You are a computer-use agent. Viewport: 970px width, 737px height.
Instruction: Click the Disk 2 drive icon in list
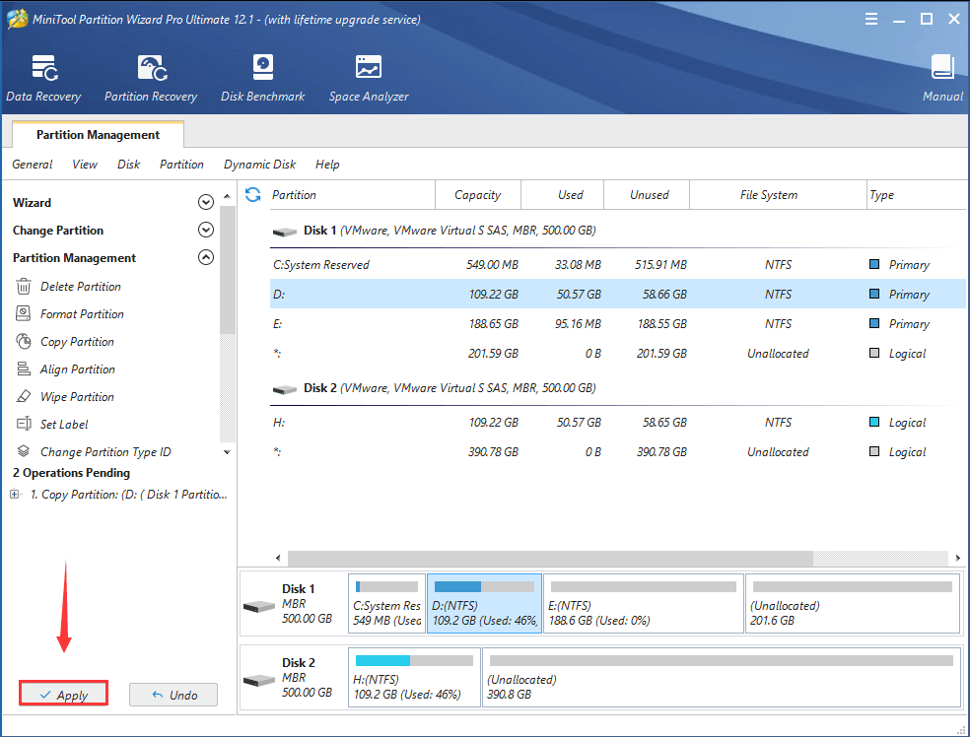(285, 389)
